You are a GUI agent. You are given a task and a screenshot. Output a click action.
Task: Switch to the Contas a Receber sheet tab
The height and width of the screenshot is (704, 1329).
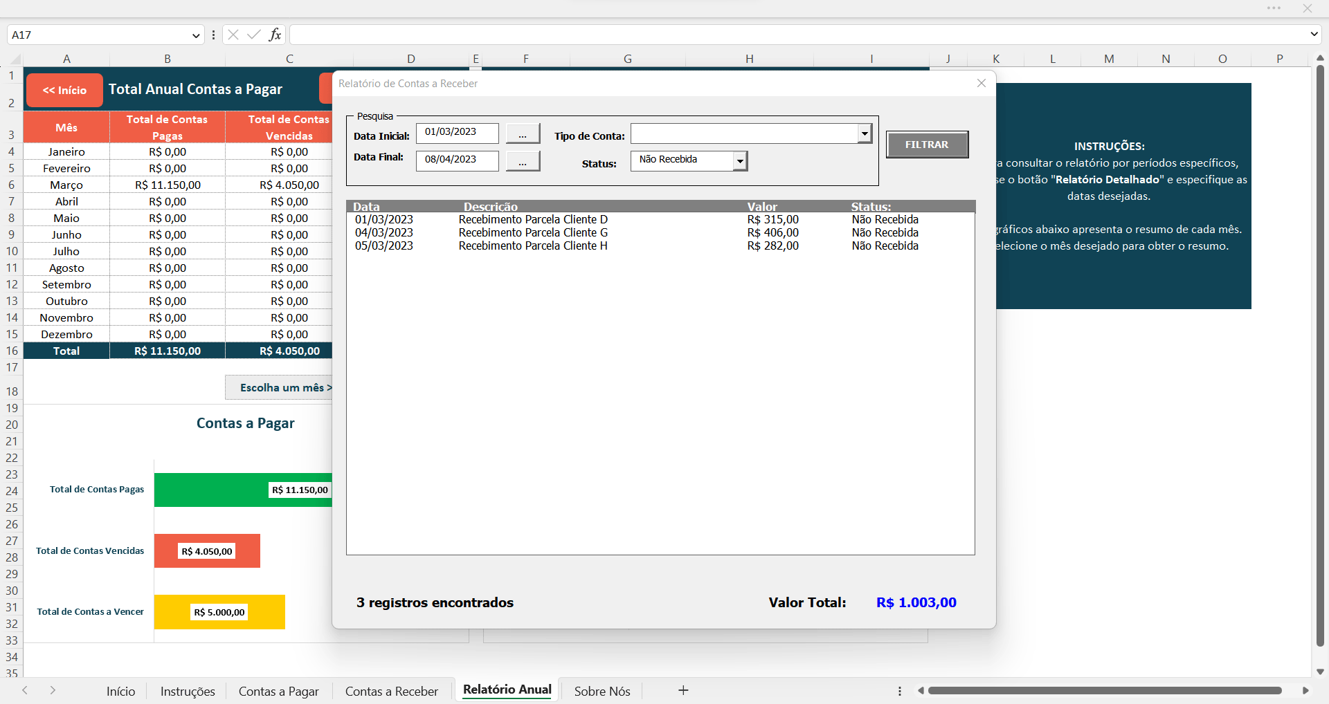[x=392, y=691]
